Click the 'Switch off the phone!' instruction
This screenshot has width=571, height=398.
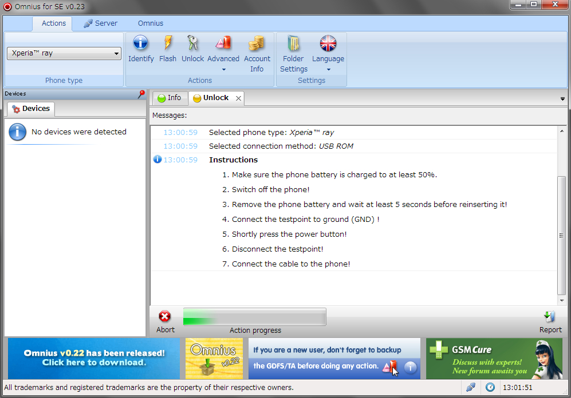pyautogui.click(x=270, y=189)
